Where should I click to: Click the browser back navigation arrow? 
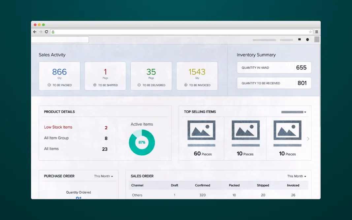[x=35, y=32]
